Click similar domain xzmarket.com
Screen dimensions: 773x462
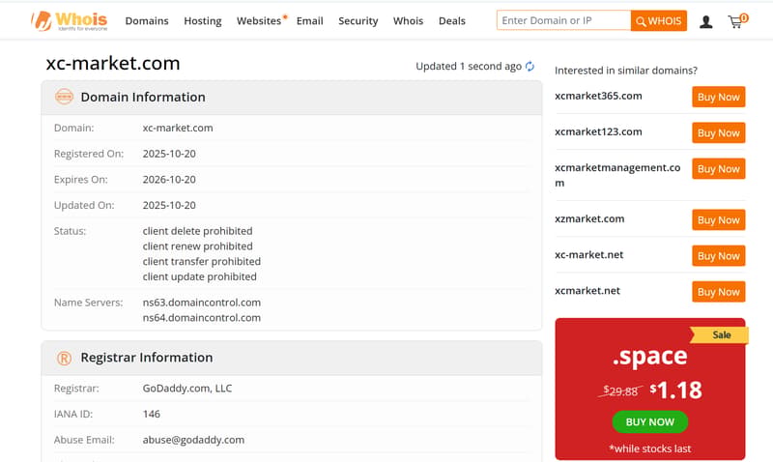(589, 218)
